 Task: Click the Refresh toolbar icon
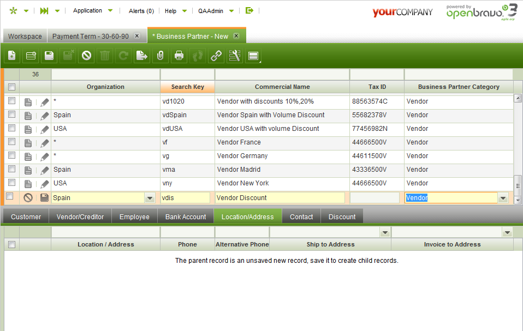coord(123,56)
